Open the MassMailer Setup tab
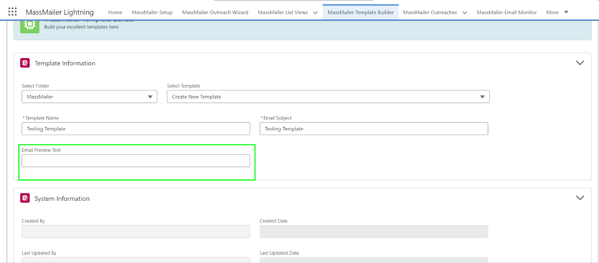This screenshot has height=263, width=599. [152, 12]
